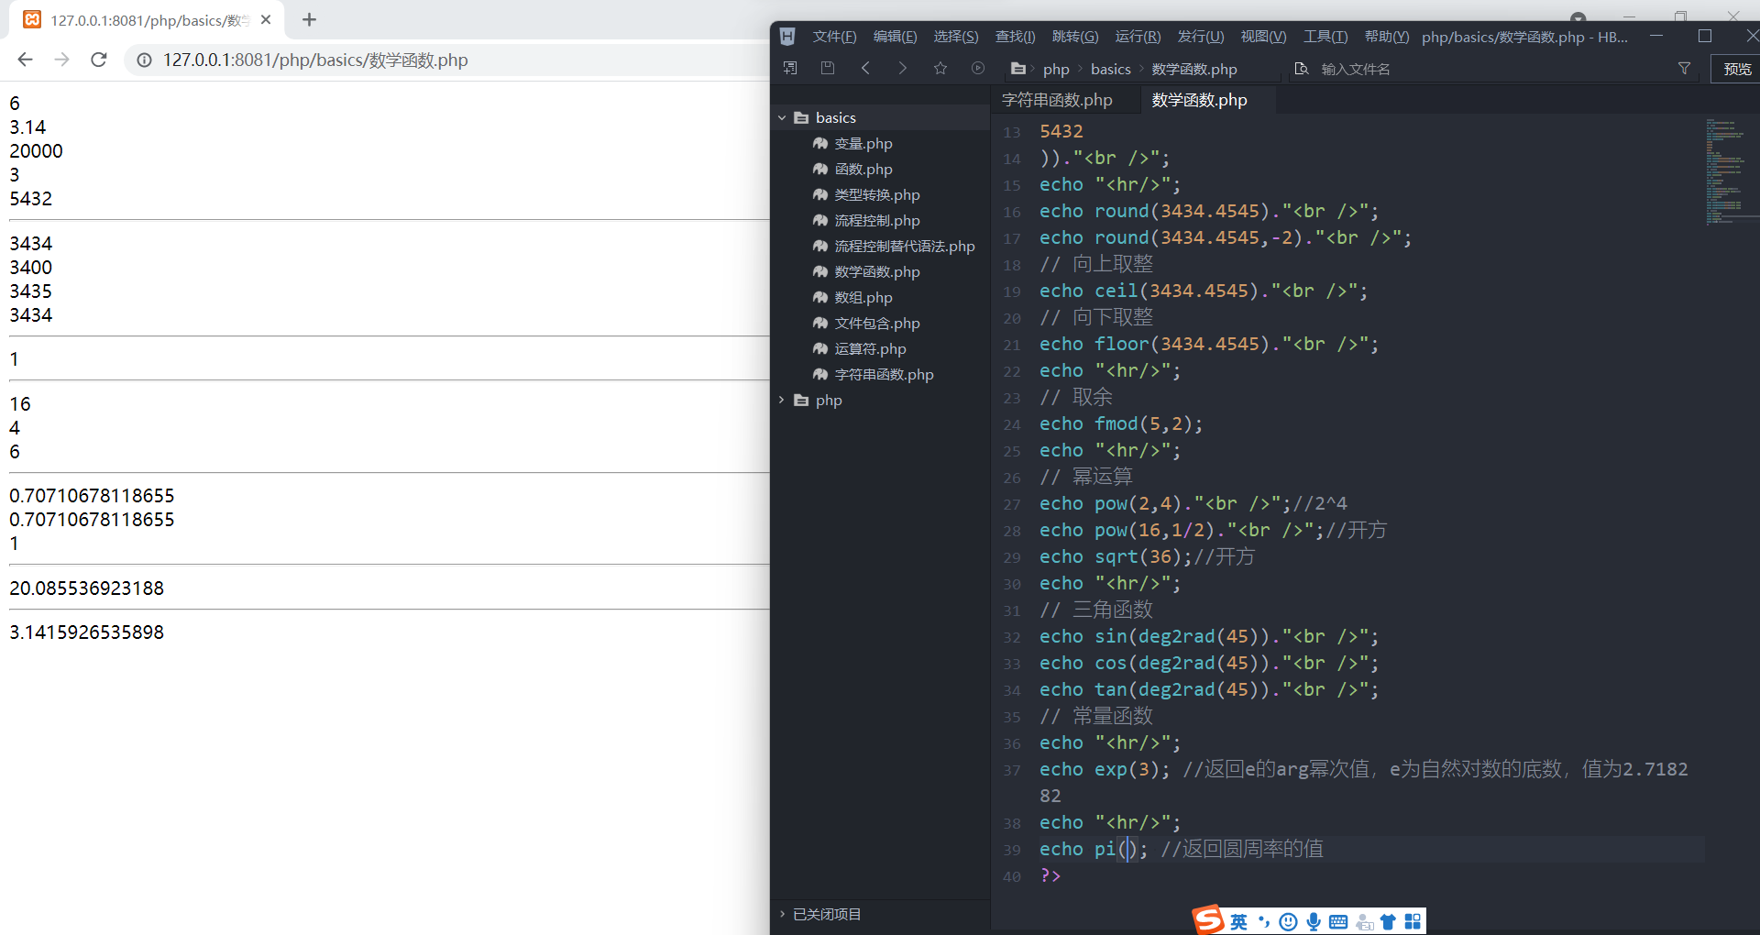
Task: Open 类型转换.php in the project tree
Action: (876, 194)
